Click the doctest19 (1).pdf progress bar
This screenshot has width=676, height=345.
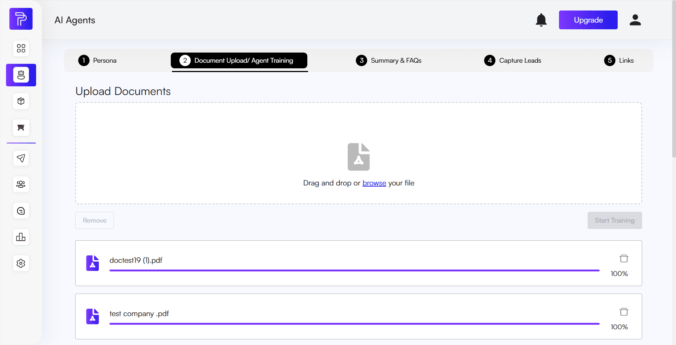coord(354,270)
